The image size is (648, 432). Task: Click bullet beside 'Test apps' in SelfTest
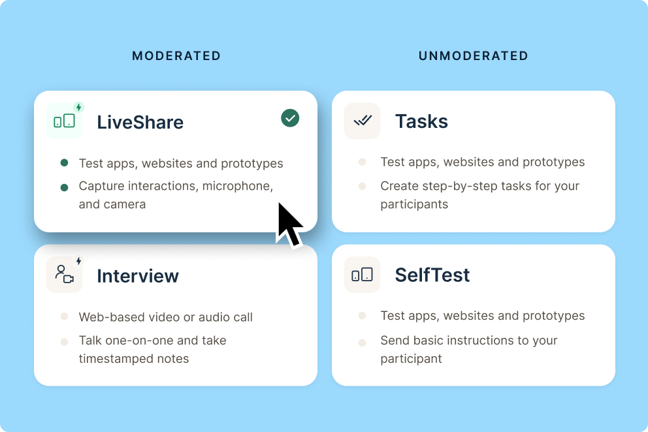click(x=362, y=316)
